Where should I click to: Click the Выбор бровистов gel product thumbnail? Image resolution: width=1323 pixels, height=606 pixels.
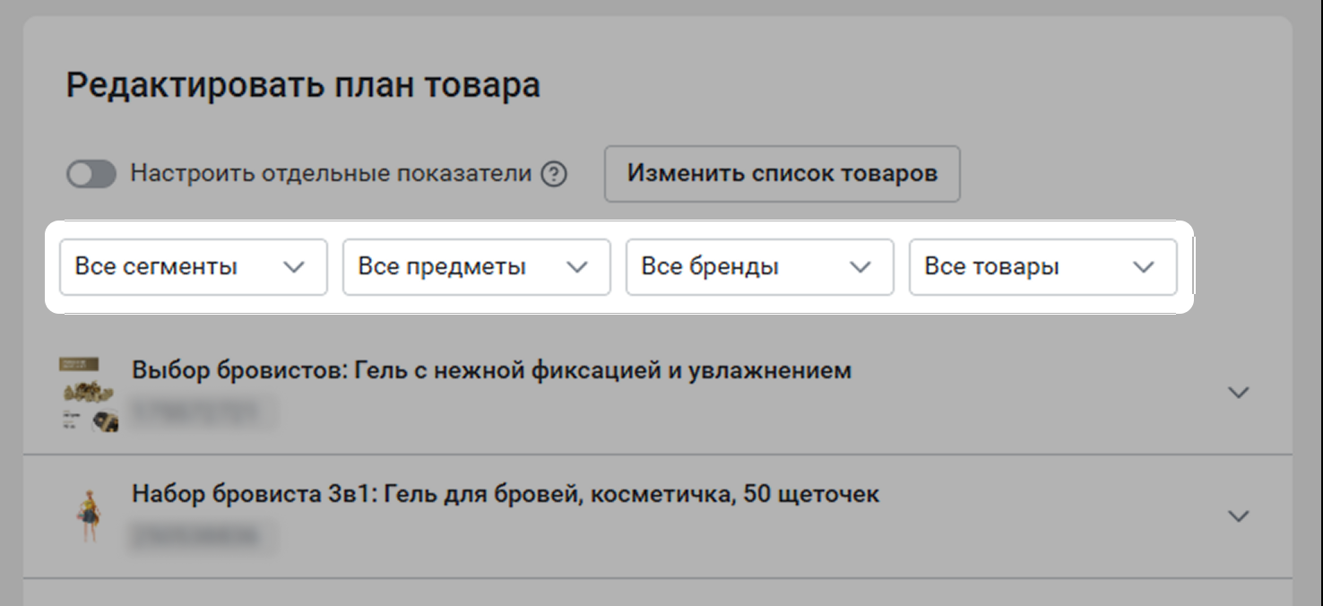click(89, 395)
